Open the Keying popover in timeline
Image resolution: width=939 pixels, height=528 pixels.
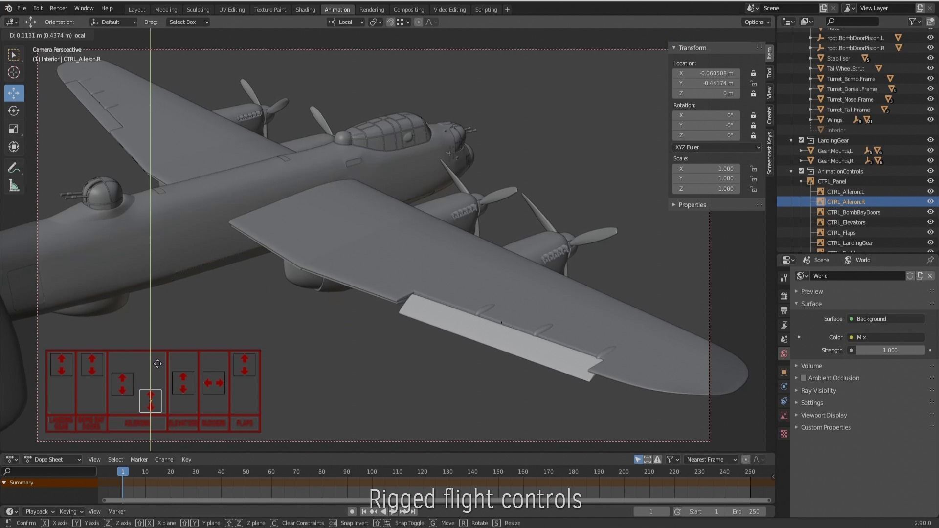[71, 511]
